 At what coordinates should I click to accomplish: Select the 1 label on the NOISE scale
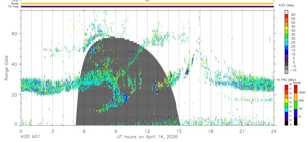[x=299, y=124]
